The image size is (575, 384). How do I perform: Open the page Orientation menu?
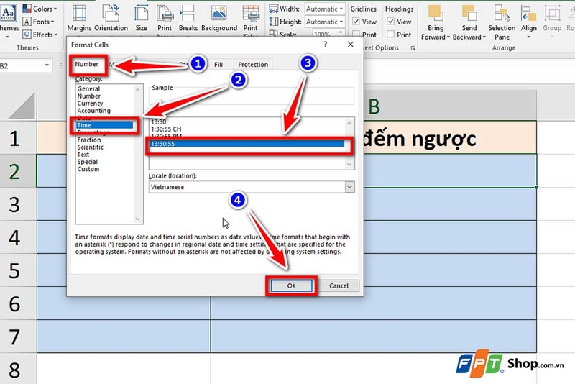tap(111, 17)
